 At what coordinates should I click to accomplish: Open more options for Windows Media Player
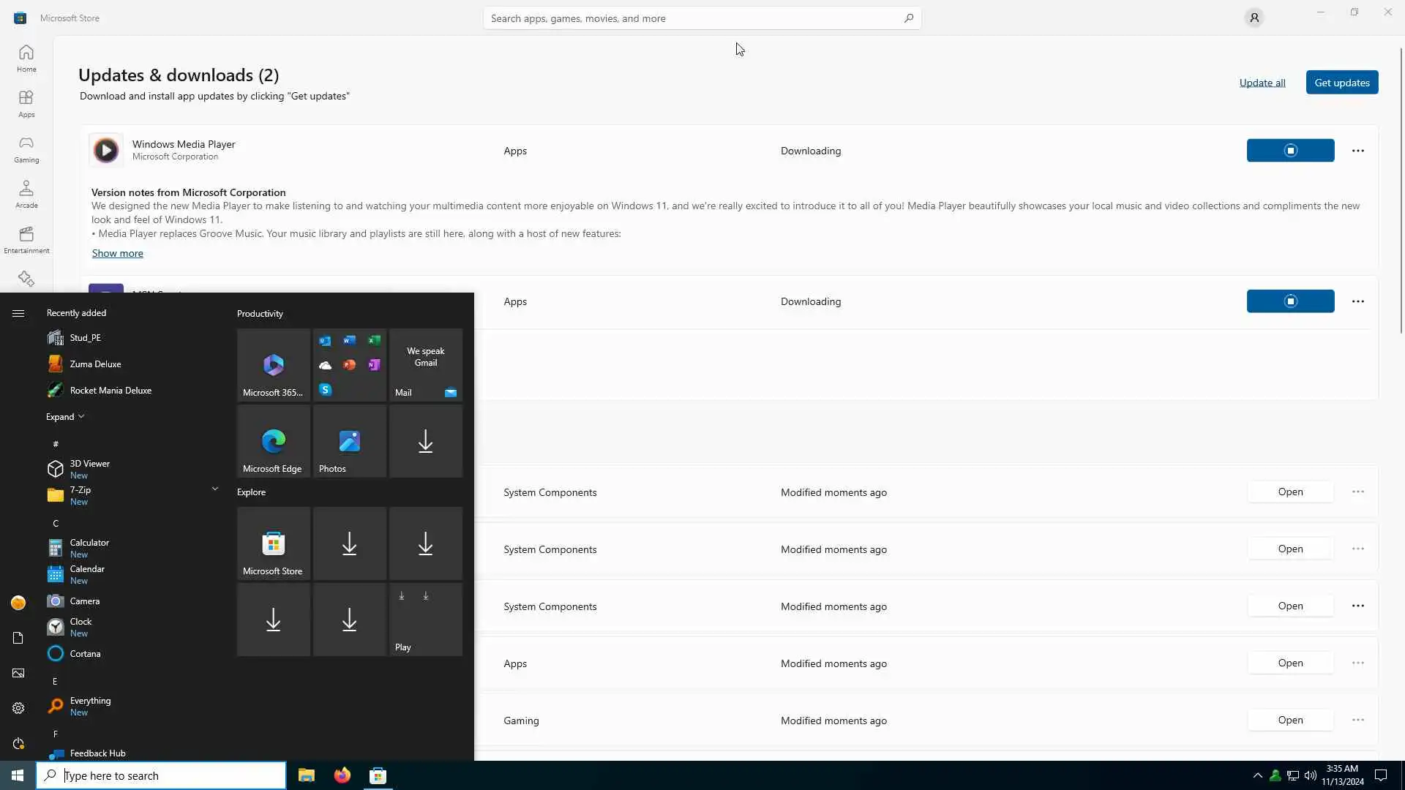point(1357,151)
